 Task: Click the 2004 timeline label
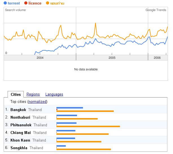(40, 58)
